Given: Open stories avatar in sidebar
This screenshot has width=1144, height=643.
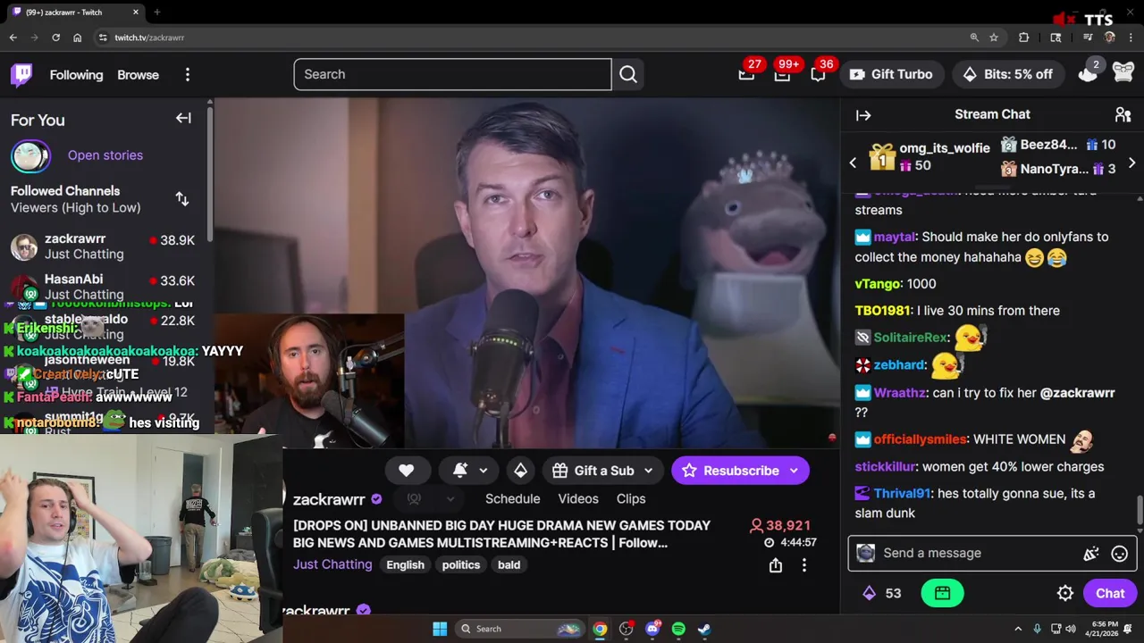Looking at the screenshot, I should pos(30,155).
